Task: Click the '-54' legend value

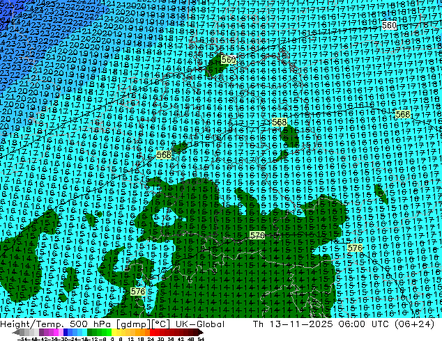Action: point(22,339)
